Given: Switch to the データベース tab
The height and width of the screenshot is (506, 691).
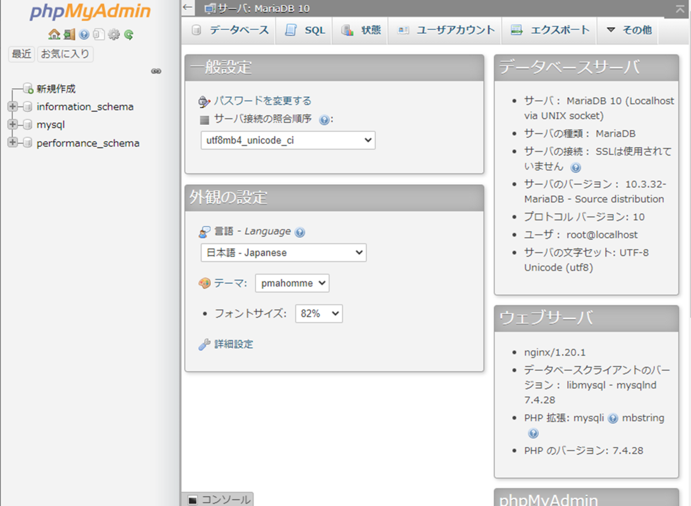Looking at the screenshot, I should 230,30.
